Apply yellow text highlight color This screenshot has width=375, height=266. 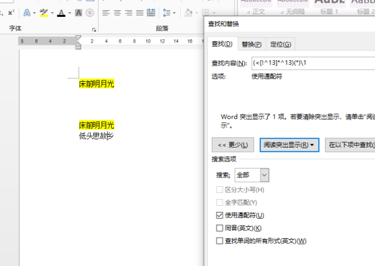tap(44, 13)
